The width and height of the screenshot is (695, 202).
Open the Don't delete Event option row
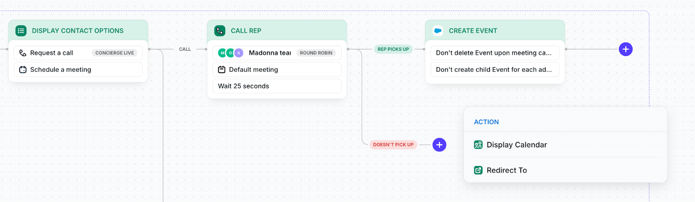pos(495,53)
